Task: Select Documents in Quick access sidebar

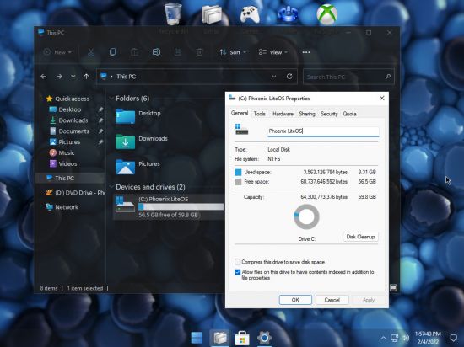Action: tap(73, 131)
